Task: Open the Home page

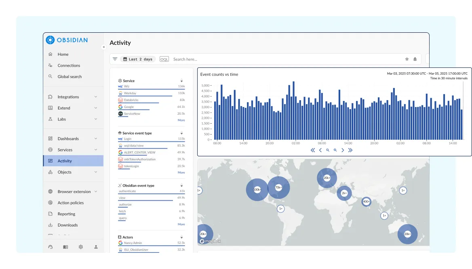Action: click(63, 54)
